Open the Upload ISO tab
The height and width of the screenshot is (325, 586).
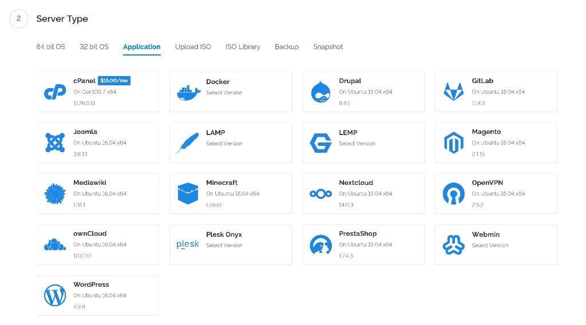tap(193, 47)
